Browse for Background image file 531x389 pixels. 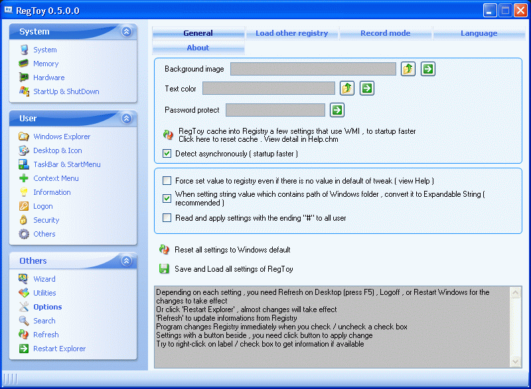(408, 69)
